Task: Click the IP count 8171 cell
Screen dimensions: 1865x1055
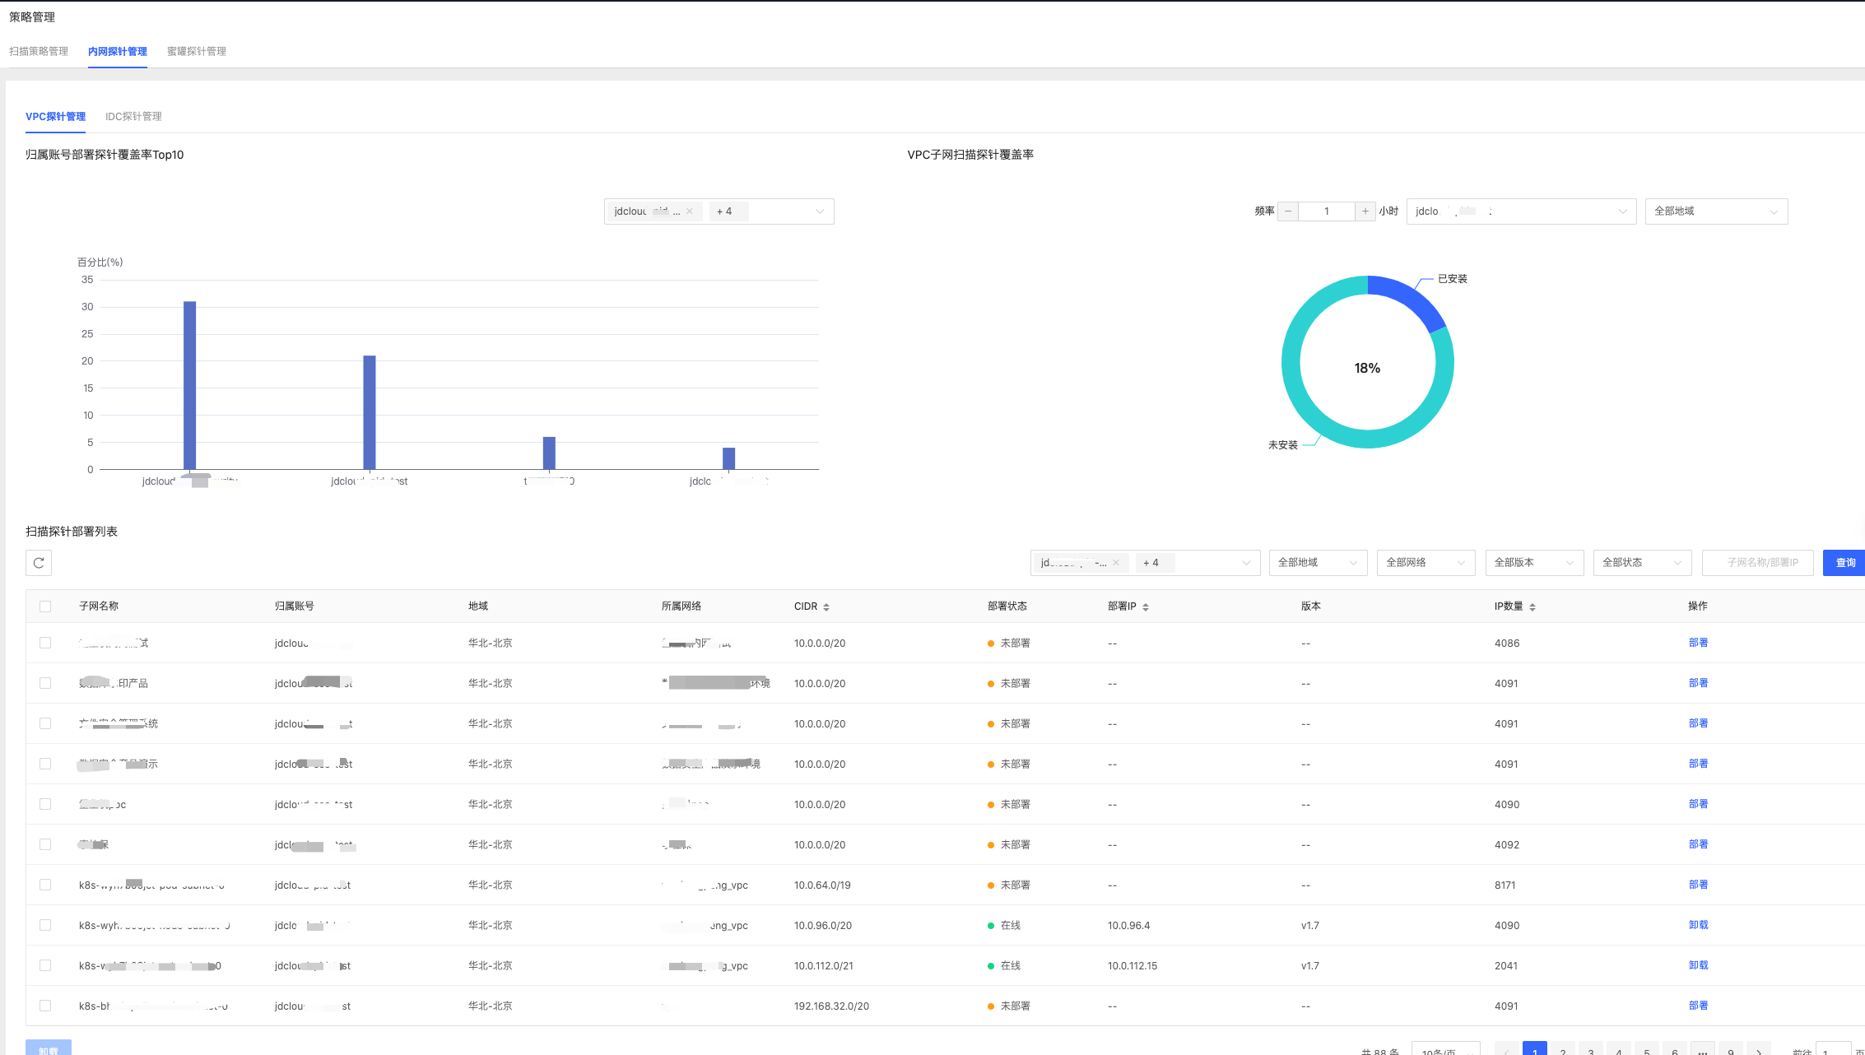Action: (x=1505, y=885)
